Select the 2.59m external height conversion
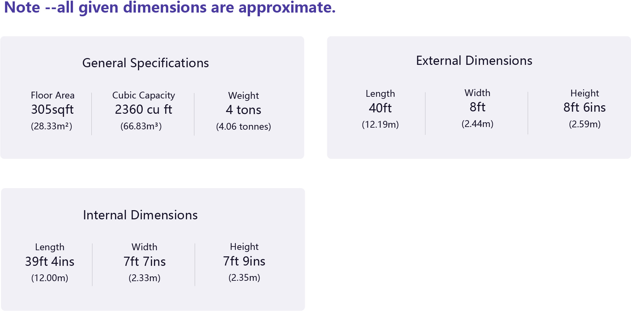Screen dimensions: 631x311 pos(584,124)
